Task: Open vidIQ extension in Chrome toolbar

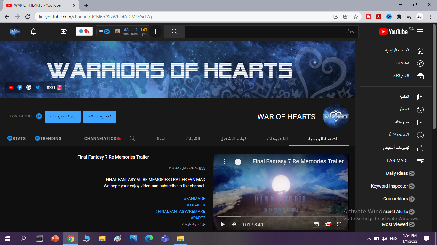Action: [x=389, y=17]
